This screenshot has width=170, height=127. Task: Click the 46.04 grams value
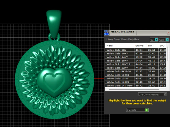(x=139, y=50)
